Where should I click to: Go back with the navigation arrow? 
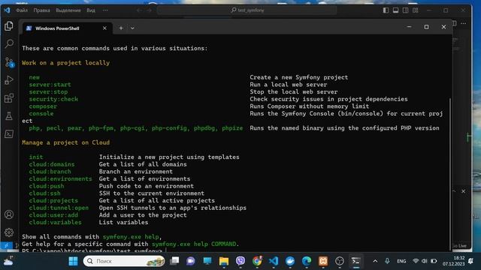coord(139,10)
